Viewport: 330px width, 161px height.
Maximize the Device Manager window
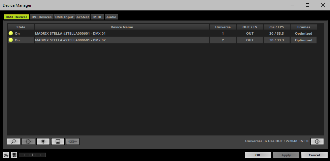[x=307, y=5]
